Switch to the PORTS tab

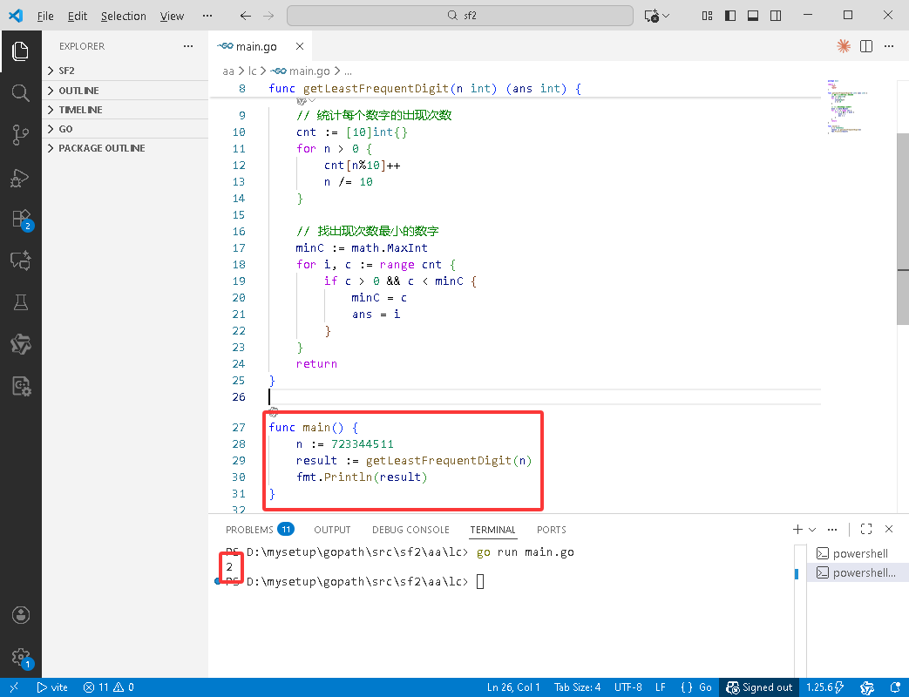(552, 530)
